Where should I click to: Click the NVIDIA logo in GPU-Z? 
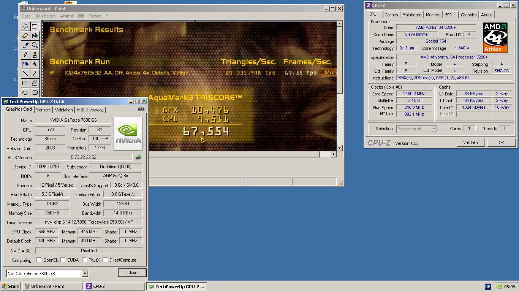pyautogui.click(x=128, y=133)
